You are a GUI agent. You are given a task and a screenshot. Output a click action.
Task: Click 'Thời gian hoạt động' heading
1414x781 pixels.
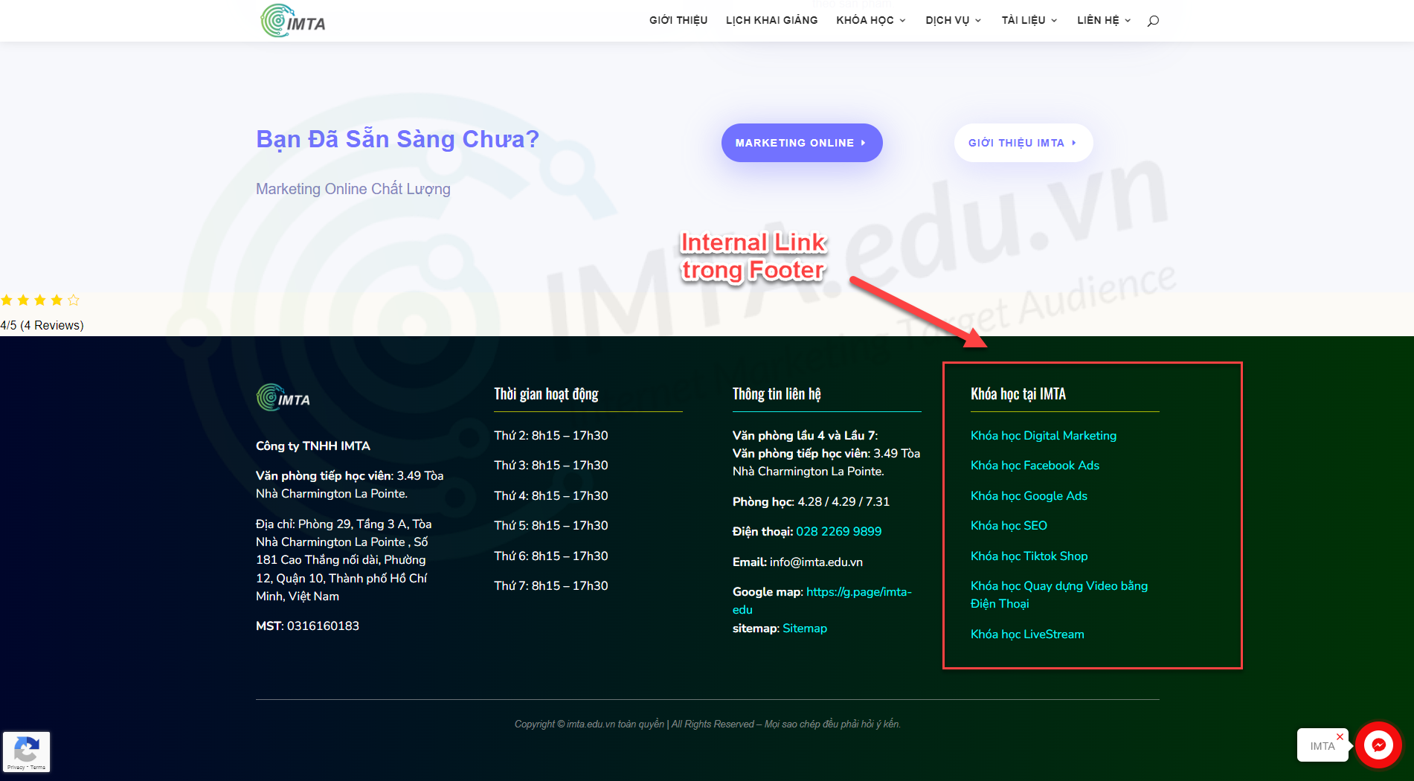click(546, 394)
